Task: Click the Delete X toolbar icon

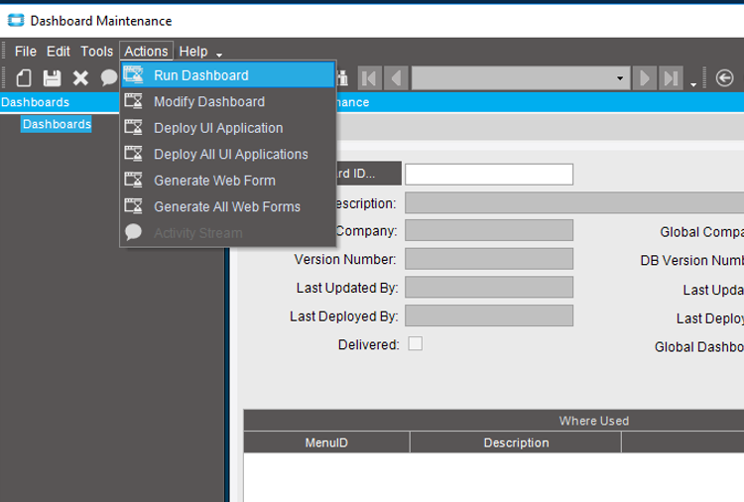Action: click(x=80, y=77)
